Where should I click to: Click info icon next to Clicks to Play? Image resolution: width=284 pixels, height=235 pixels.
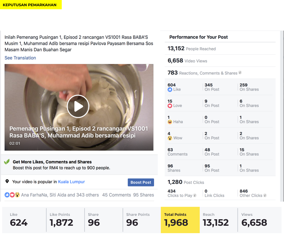click(195, 195)
